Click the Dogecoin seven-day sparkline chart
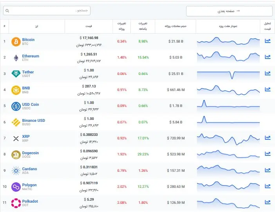The height and width of the screenshot is (212, 275). coord(228,155)
